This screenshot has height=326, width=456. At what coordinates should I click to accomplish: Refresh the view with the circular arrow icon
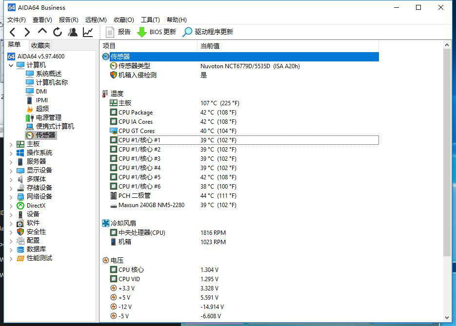[58, 32]
